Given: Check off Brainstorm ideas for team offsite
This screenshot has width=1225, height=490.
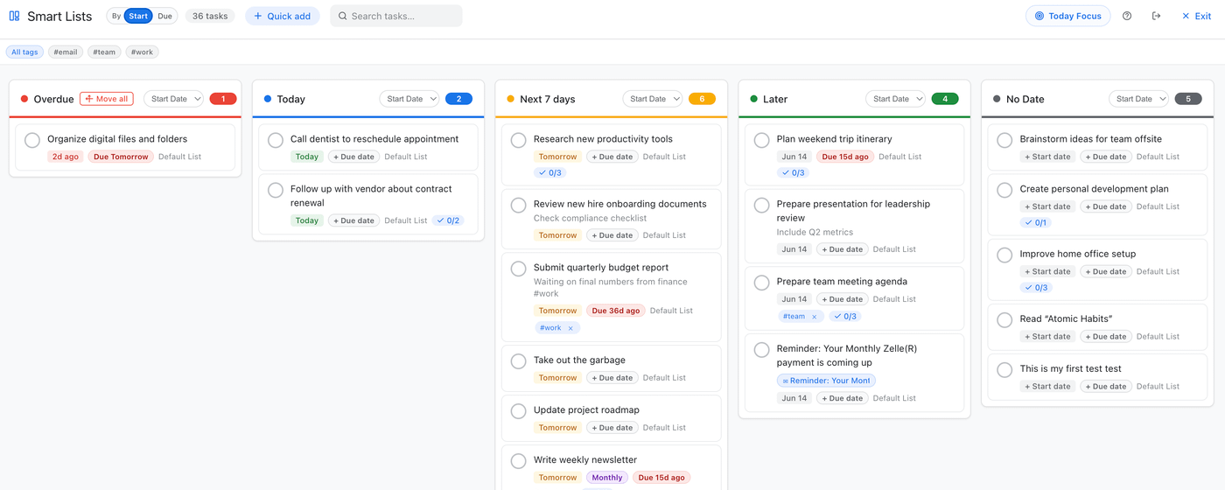Looking at the screenshot, I should tap(1005, 140).
